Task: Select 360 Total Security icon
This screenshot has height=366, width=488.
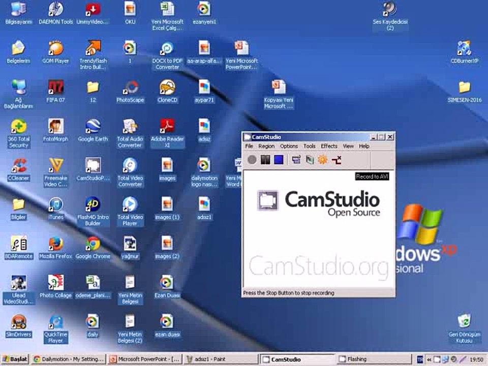Action: coord(19,133)
